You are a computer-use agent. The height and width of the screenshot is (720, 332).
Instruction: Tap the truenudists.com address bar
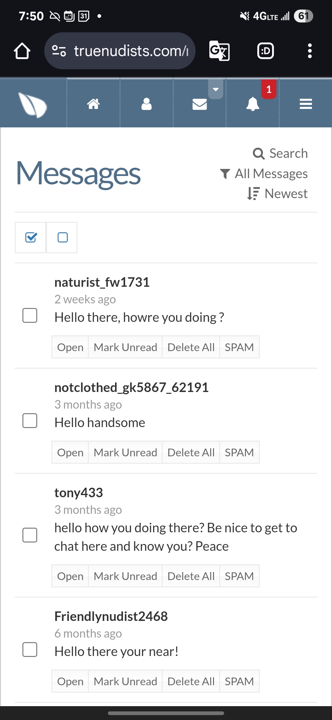(x=120, y=51)
